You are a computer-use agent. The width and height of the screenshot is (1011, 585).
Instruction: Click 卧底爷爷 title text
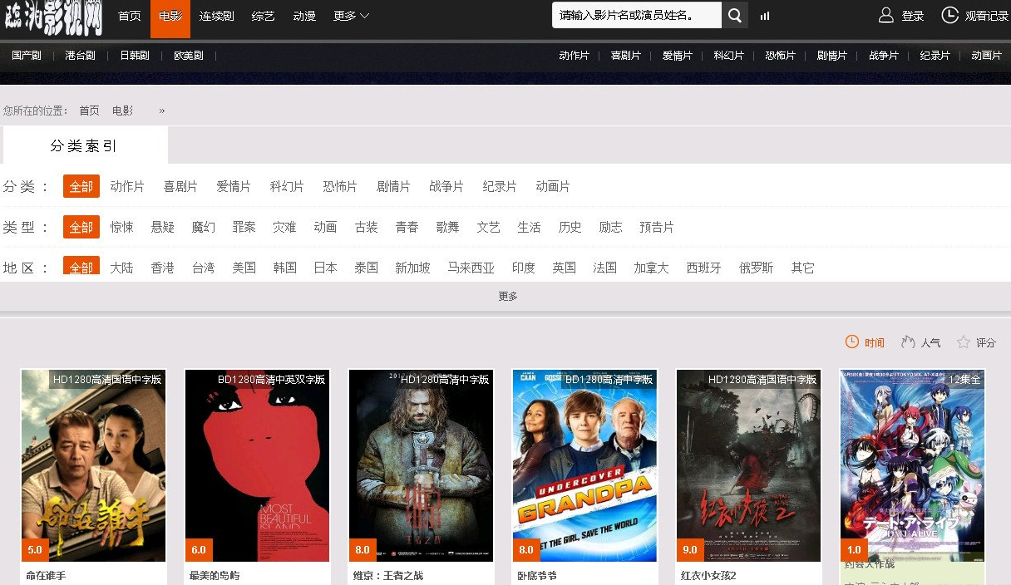point(537,576)
